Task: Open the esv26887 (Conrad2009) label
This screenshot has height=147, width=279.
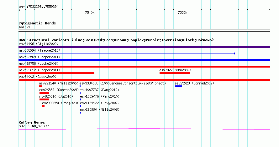Action: coord(59,90)
